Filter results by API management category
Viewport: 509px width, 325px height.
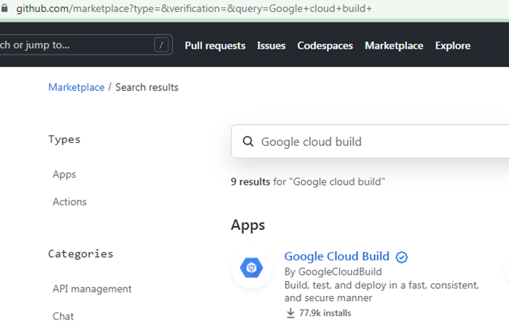(x=92, y=288)
